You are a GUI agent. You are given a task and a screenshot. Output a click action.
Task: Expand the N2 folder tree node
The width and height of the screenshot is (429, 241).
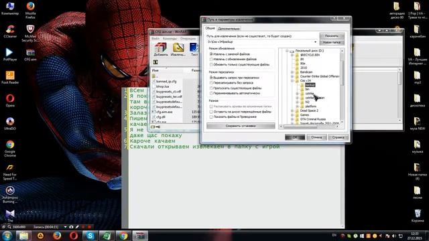pyautogui.click(x=298, y=102)
